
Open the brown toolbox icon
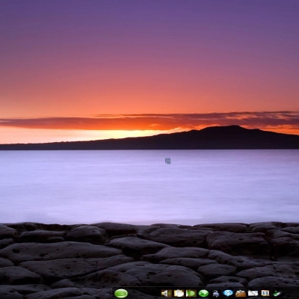[x=241, y=293]
